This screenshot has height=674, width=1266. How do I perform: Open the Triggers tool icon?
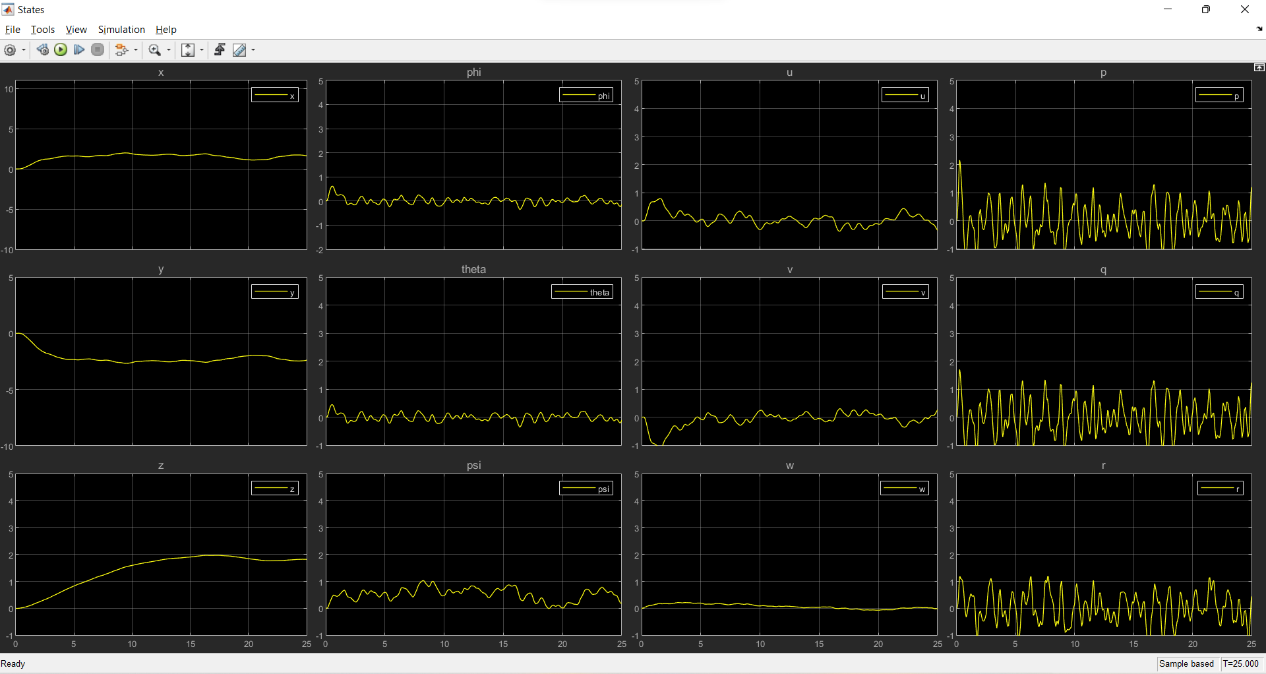(x=220, y=50)
